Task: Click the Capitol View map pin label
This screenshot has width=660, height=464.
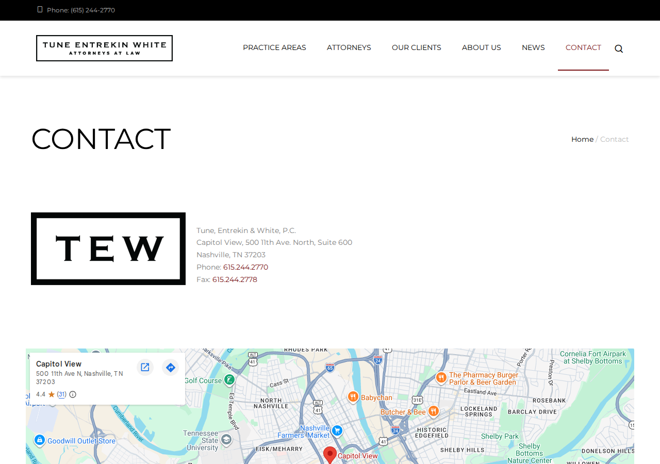Action: pos(358,456)
